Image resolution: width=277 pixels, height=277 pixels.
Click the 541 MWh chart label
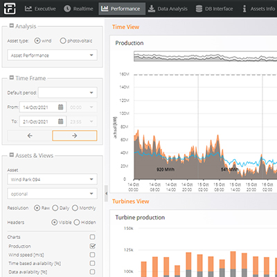point(230,170)
